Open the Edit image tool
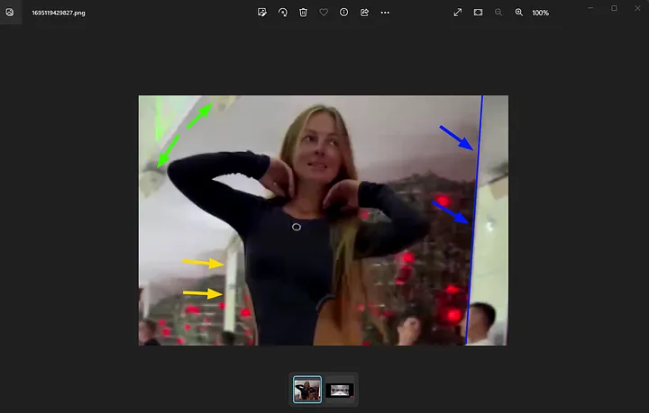The height and width of the screenshot is (413, 649). point(261,13)
